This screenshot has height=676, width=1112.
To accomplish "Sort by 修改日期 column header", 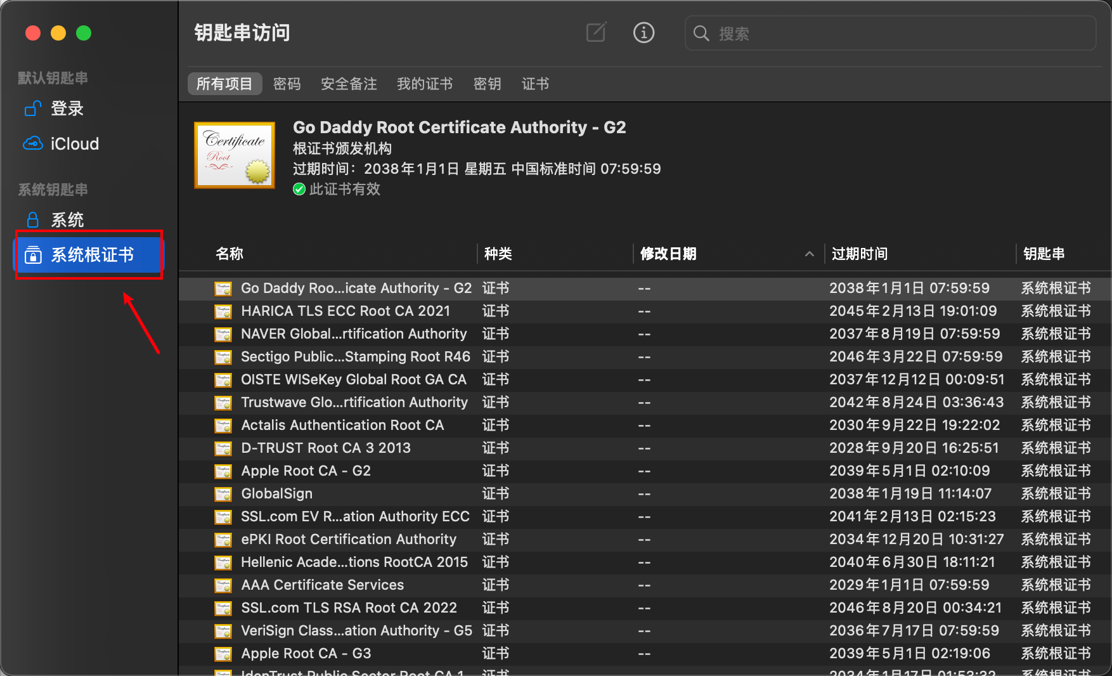I will click(x=668, y=254).
